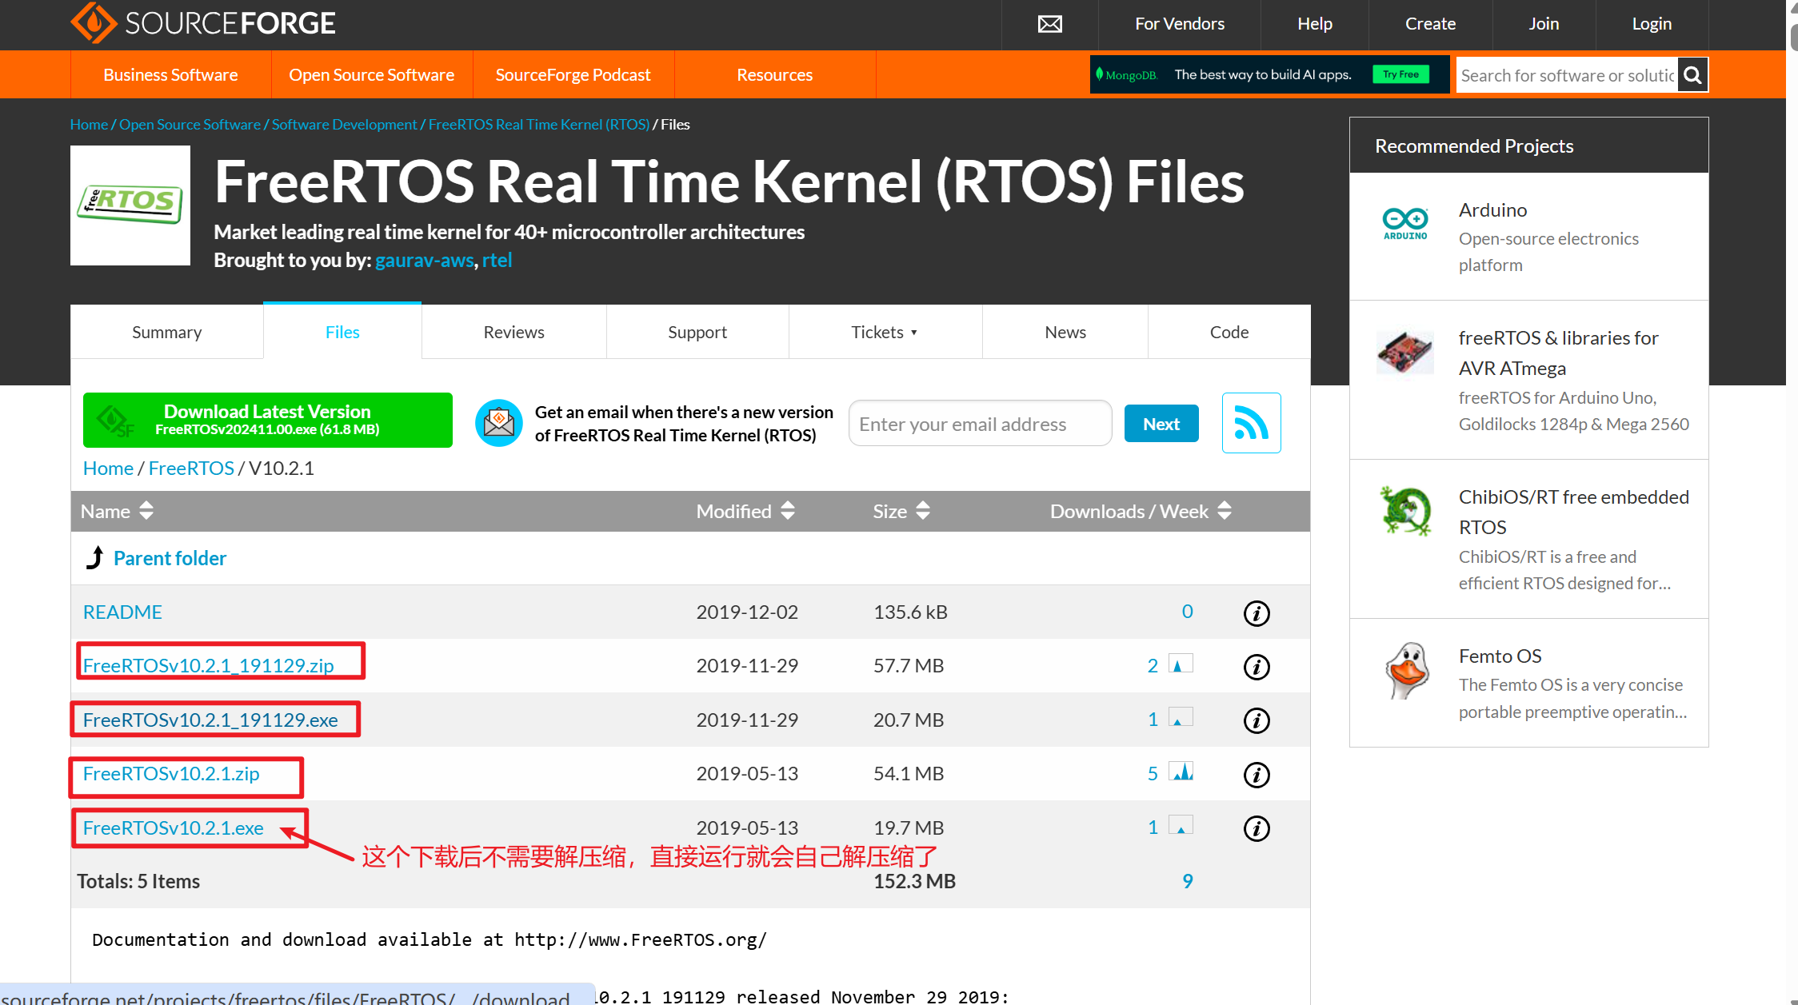The height and width of the screenshot is (1005, 1798).
Task: Click Next button for email subscription
Action: tap(1161, 424)
